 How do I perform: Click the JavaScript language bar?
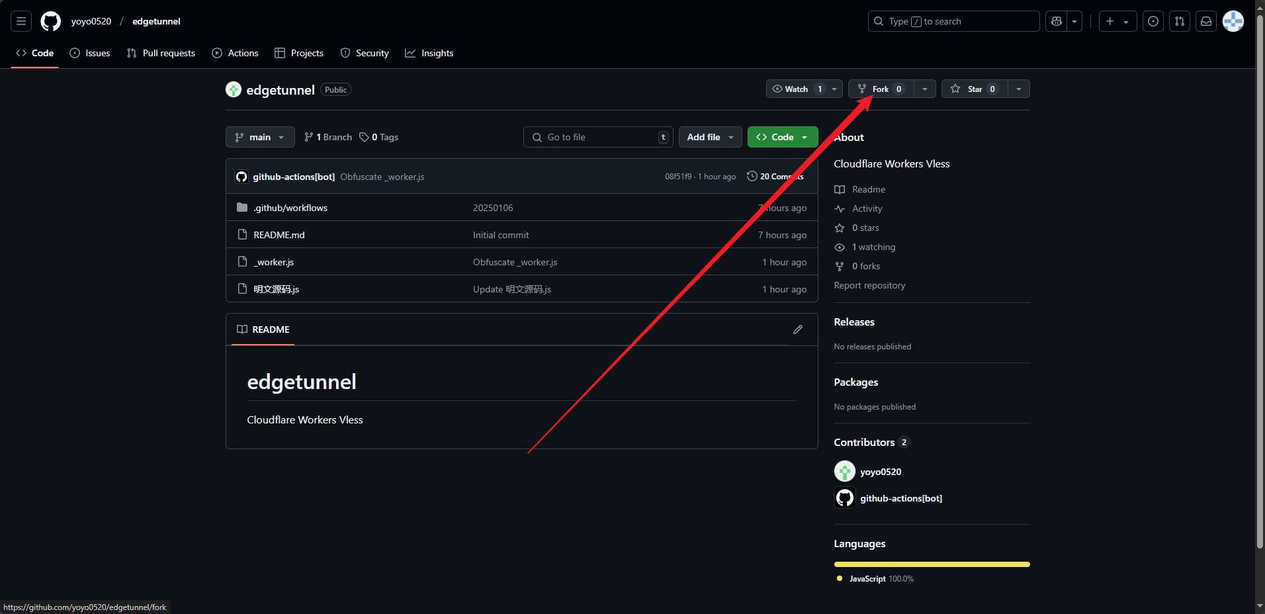(x=932, y=564)
